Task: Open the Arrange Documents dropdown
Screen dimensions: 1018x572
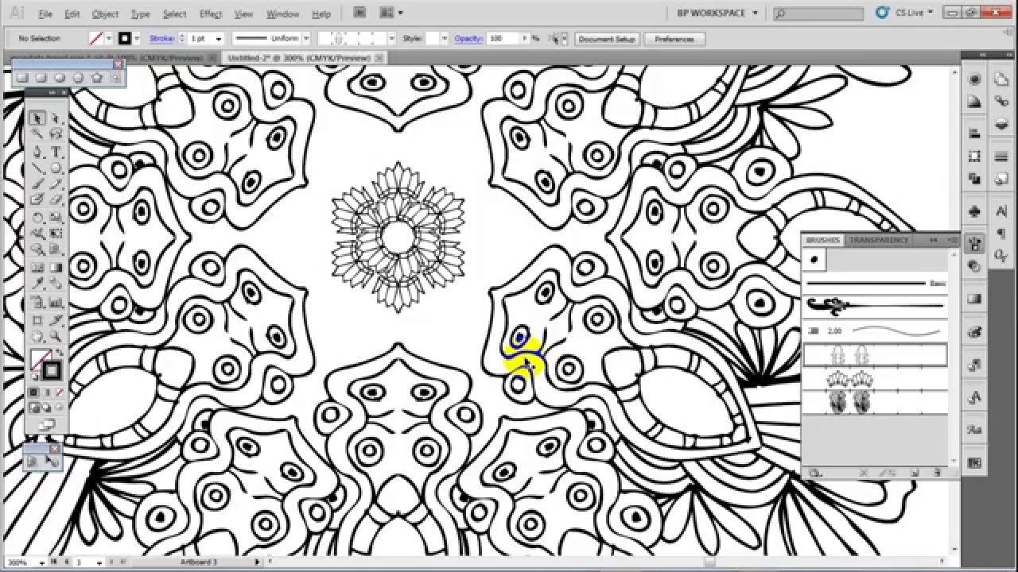Action: click(x=390, y=13)
